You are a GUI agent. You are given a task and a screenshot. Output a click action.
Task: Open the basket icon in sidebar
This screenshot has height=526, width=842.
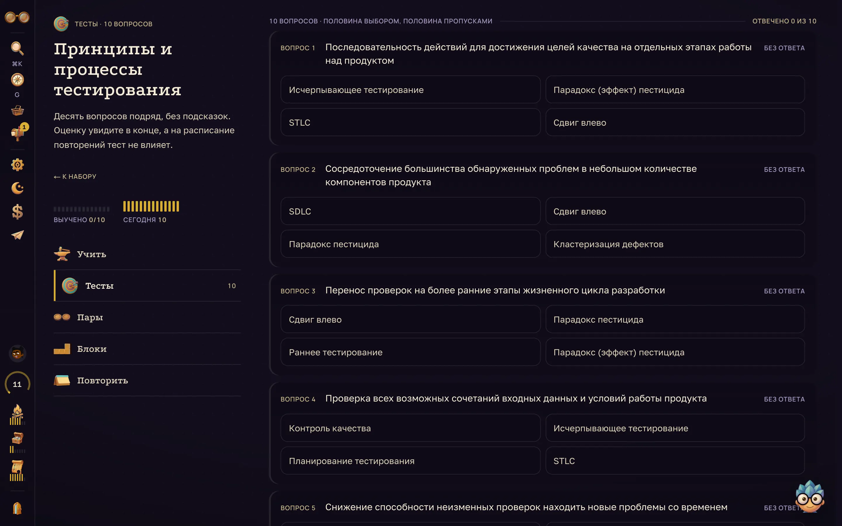click(x=17, y=111)
